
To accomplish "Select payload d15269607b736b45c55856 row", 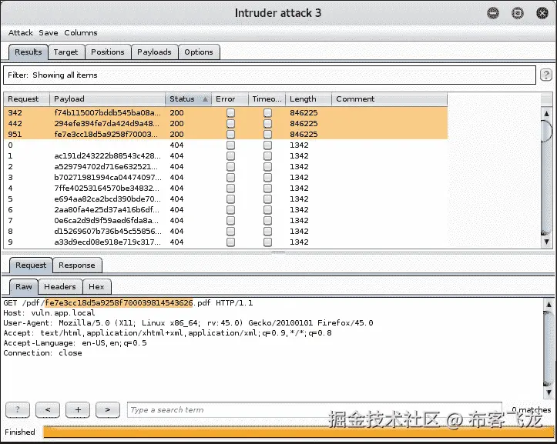I will [226, 231].
